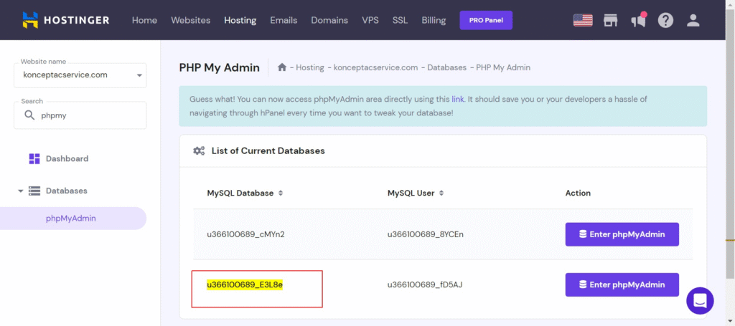Select phpMyAdmin in the sidebar
This screenshot has height=326, width=735.
coord(73,219)
